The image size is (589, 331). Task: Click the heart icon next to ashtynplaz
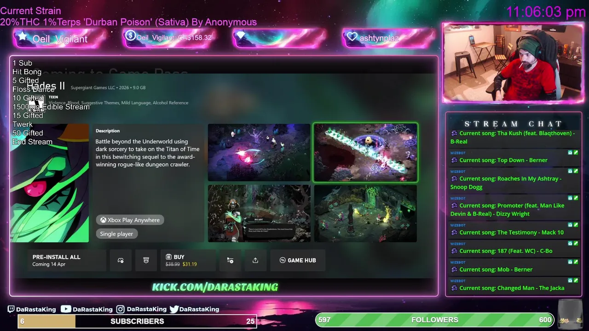(x=352, y=37)
